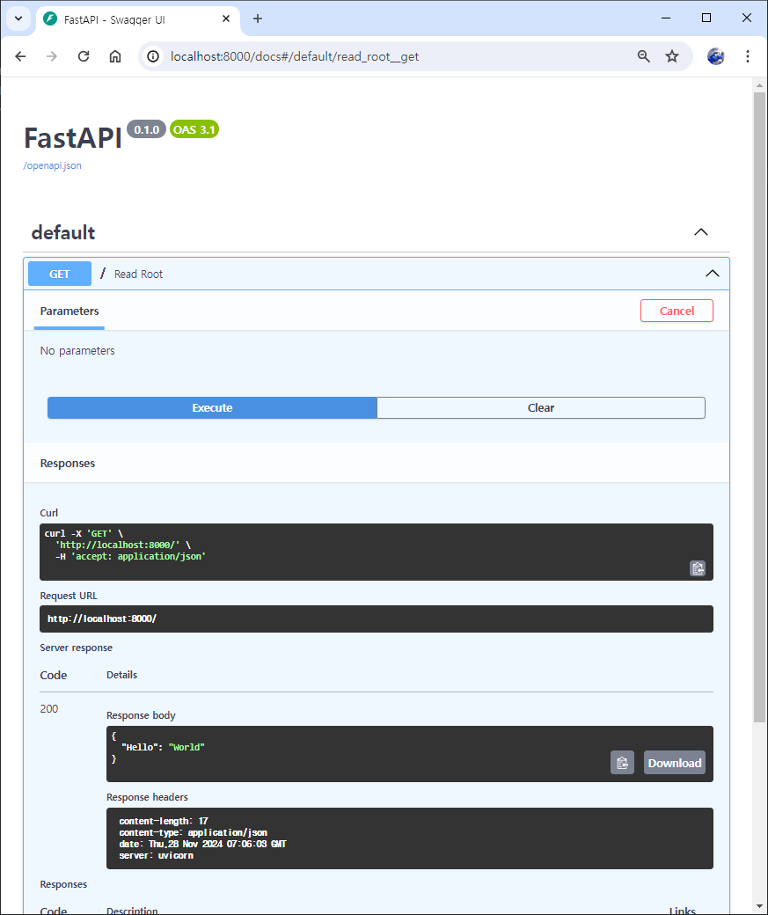The image size is (768, 915).
Task: Download the response body
Action: coord(675,763)
